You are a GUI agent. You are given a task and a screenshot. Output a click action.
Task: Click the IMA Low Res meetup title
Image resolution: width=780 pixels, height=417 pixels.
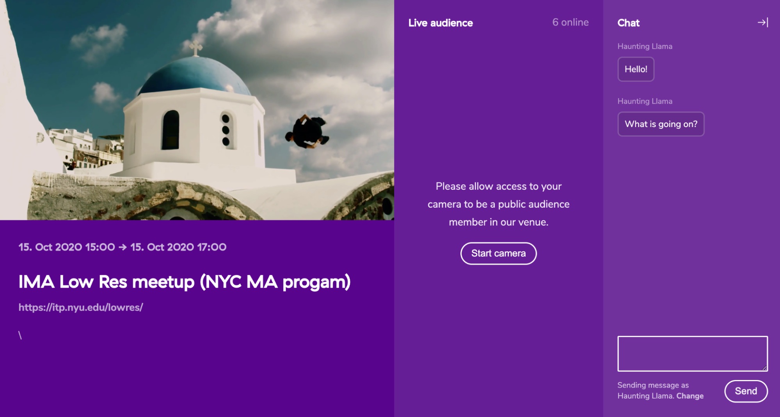pos(185,282)
